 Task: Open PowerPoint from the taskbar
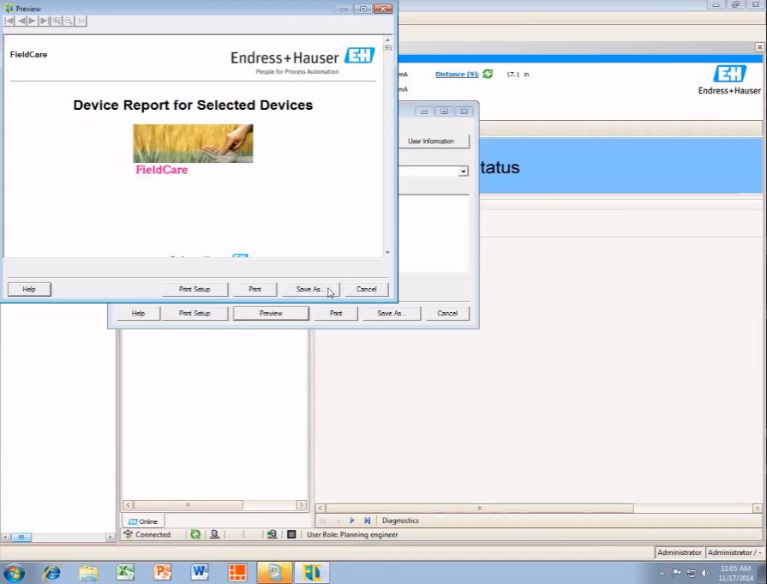163,573
